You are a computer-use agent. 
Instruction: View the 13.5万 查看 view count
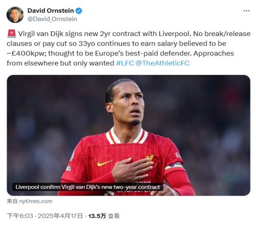point(104,216)
